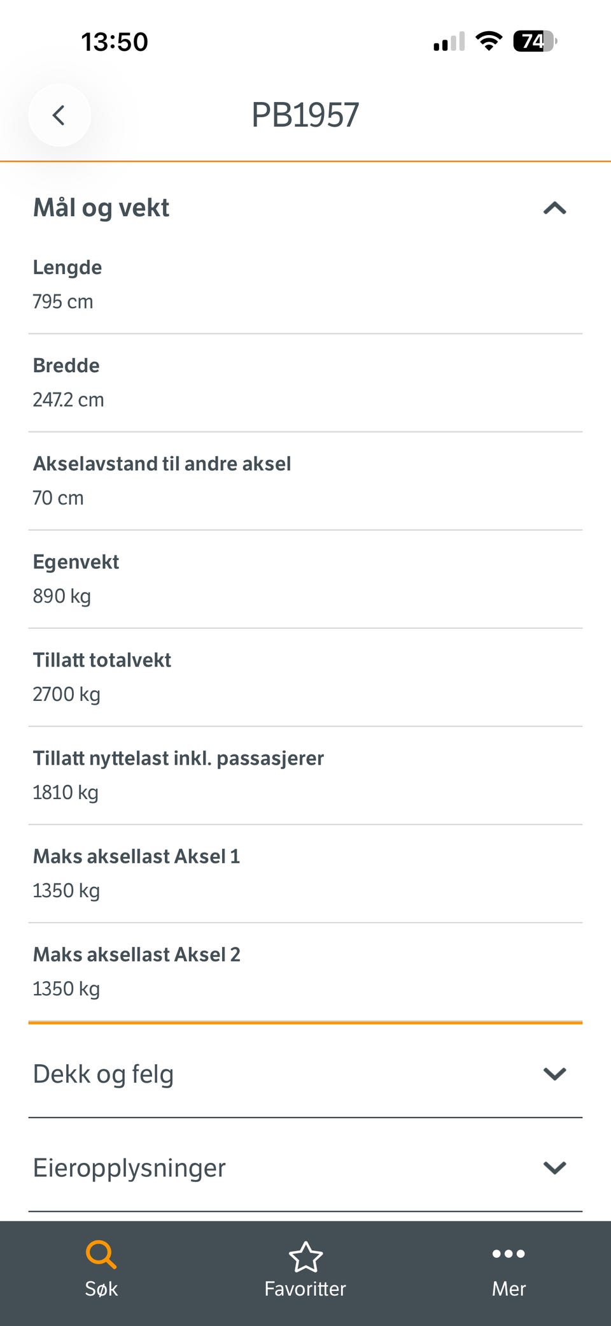The image size is (611, 1326).
Task: Tap the cellular signal bars icon
Action: coord(449,41)
